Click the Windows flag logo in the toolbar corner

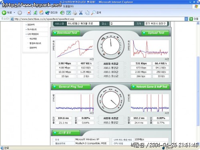[196, 6]
